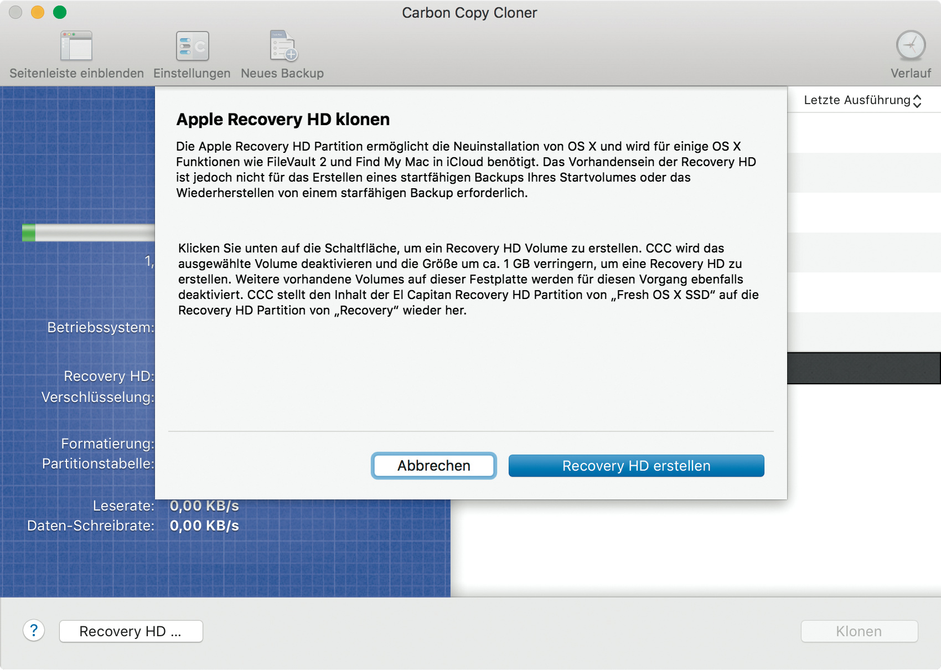Viewport: 941px width, 670px height.
Task: Click the Carbon Copy Cloner window title
Action: tap(469, 13)
